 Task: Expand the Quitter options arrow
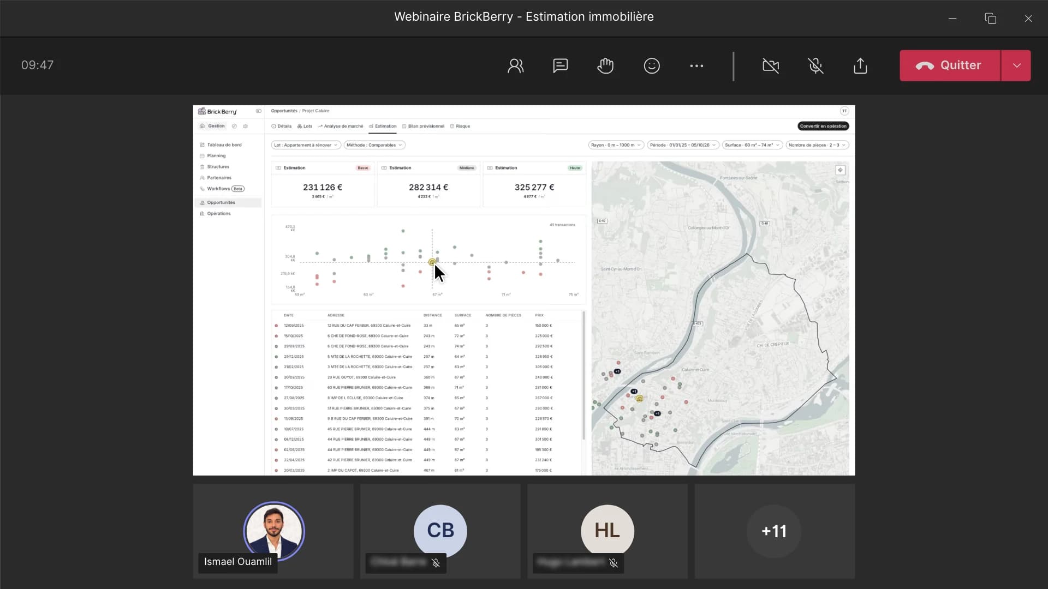click(1016, 65)
